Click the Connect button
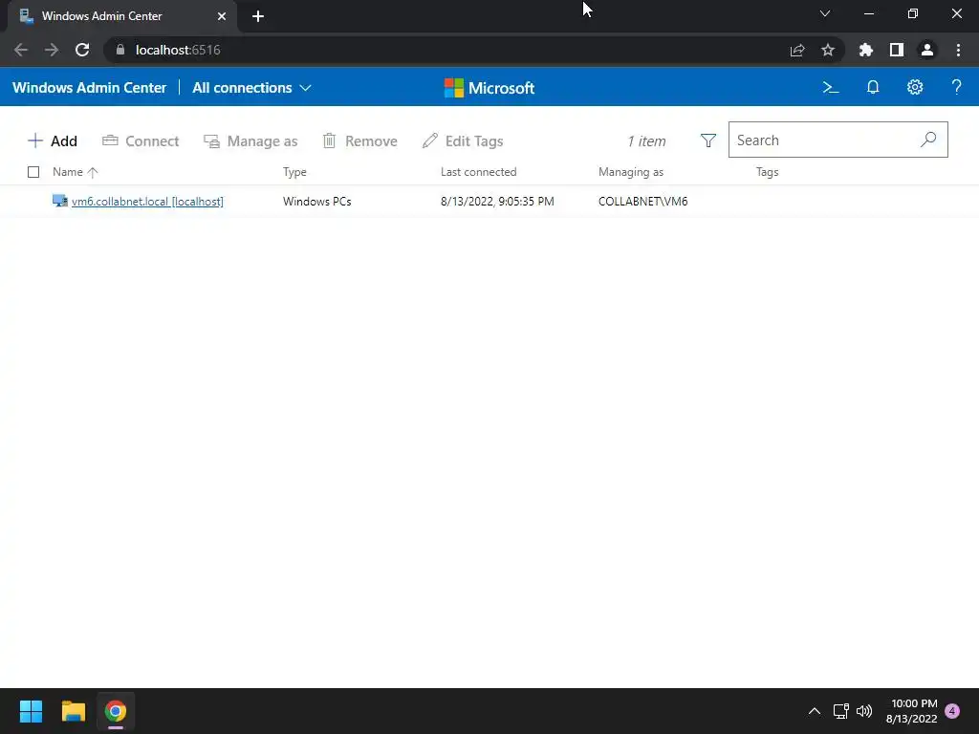979x734 pixels. 141,141
